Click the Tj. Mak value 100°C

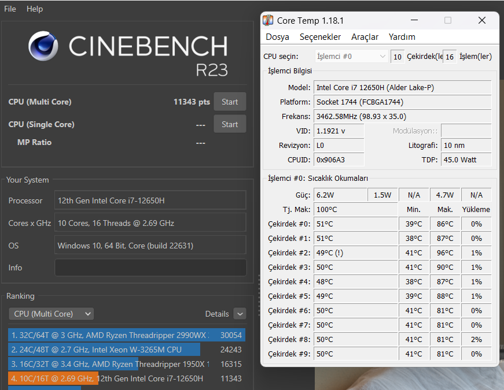[355, 209]
